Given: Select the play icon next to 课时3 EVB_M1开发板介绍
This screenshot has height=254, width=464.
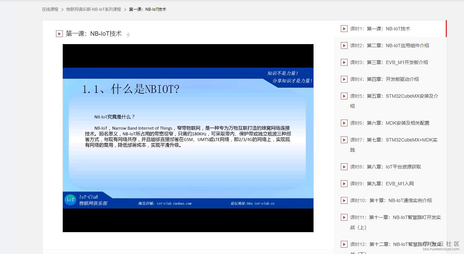Looking at the screenshot, I should point(344,62).
